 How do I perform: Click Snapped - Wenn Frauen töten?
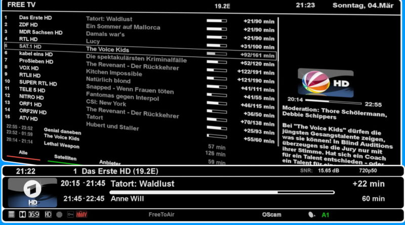click(130, 89)
